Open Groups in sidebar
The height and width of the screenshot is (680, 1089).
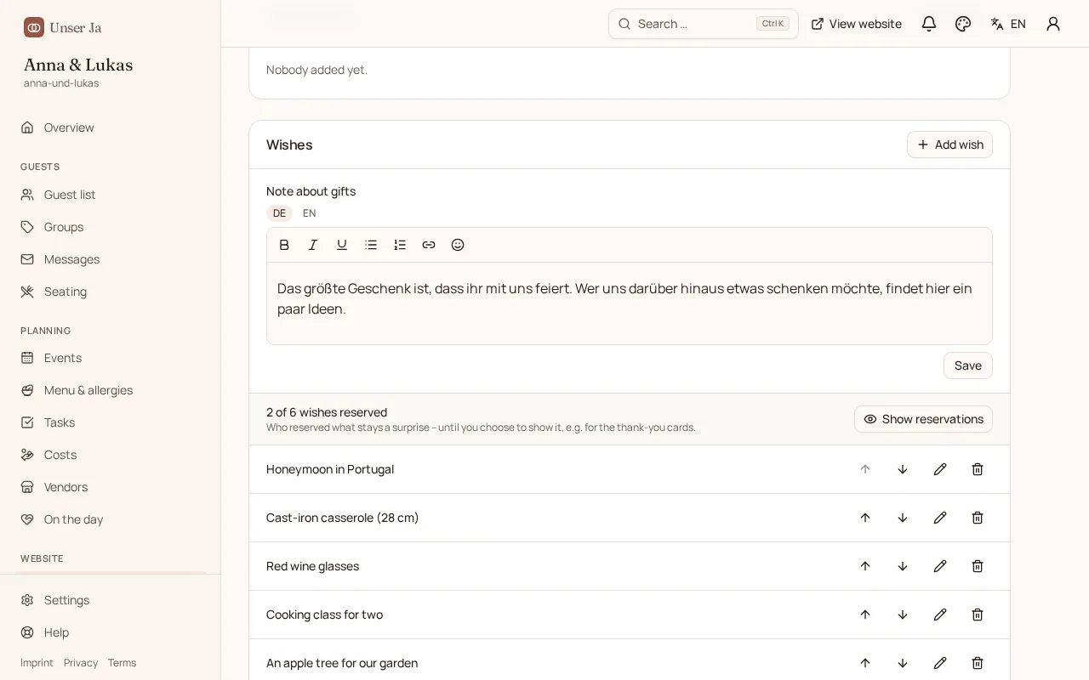111,227
